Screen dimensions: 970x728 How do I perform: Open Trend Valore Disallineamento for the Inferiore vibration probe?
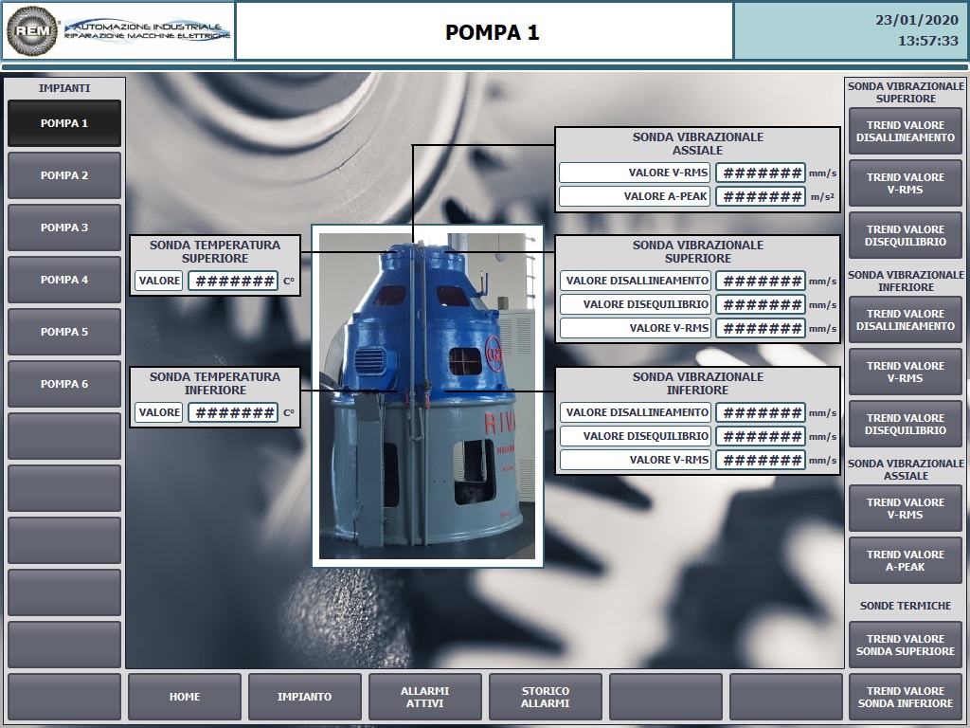click(906, 320)
